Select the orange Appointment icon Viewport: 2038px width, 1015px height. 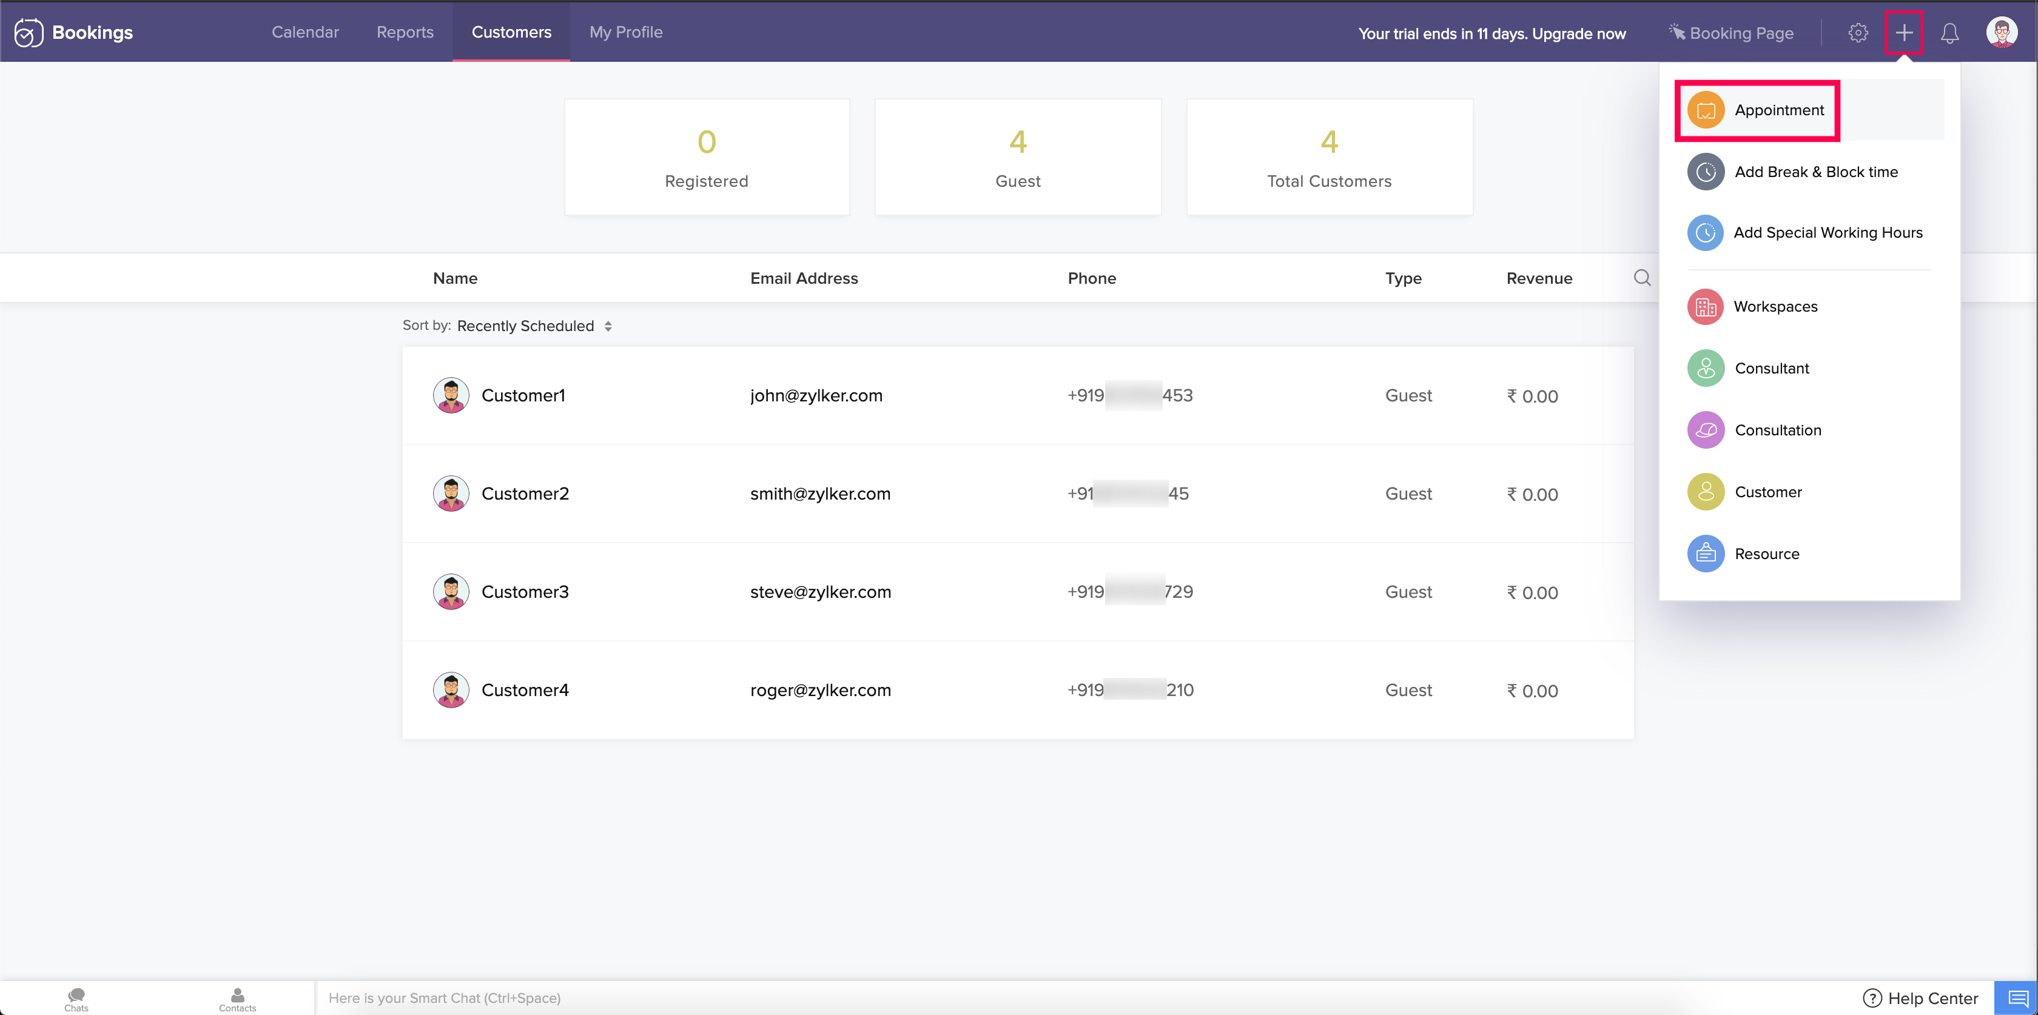[1706, 110]
